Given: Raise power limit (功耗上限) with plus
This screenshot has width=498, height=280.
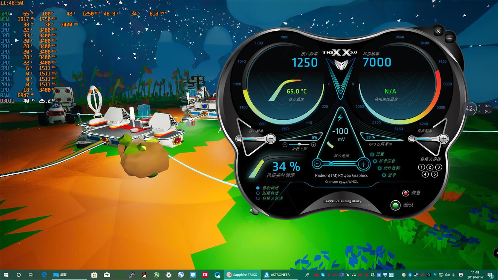Looking at the screenshot, I should coord(314,145).
